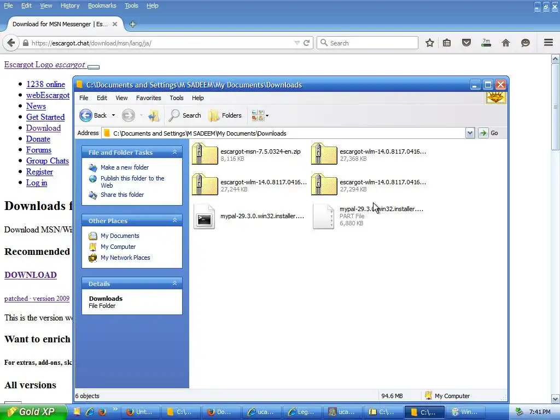Bookmark this page with star icon

[x=430, y=43]
